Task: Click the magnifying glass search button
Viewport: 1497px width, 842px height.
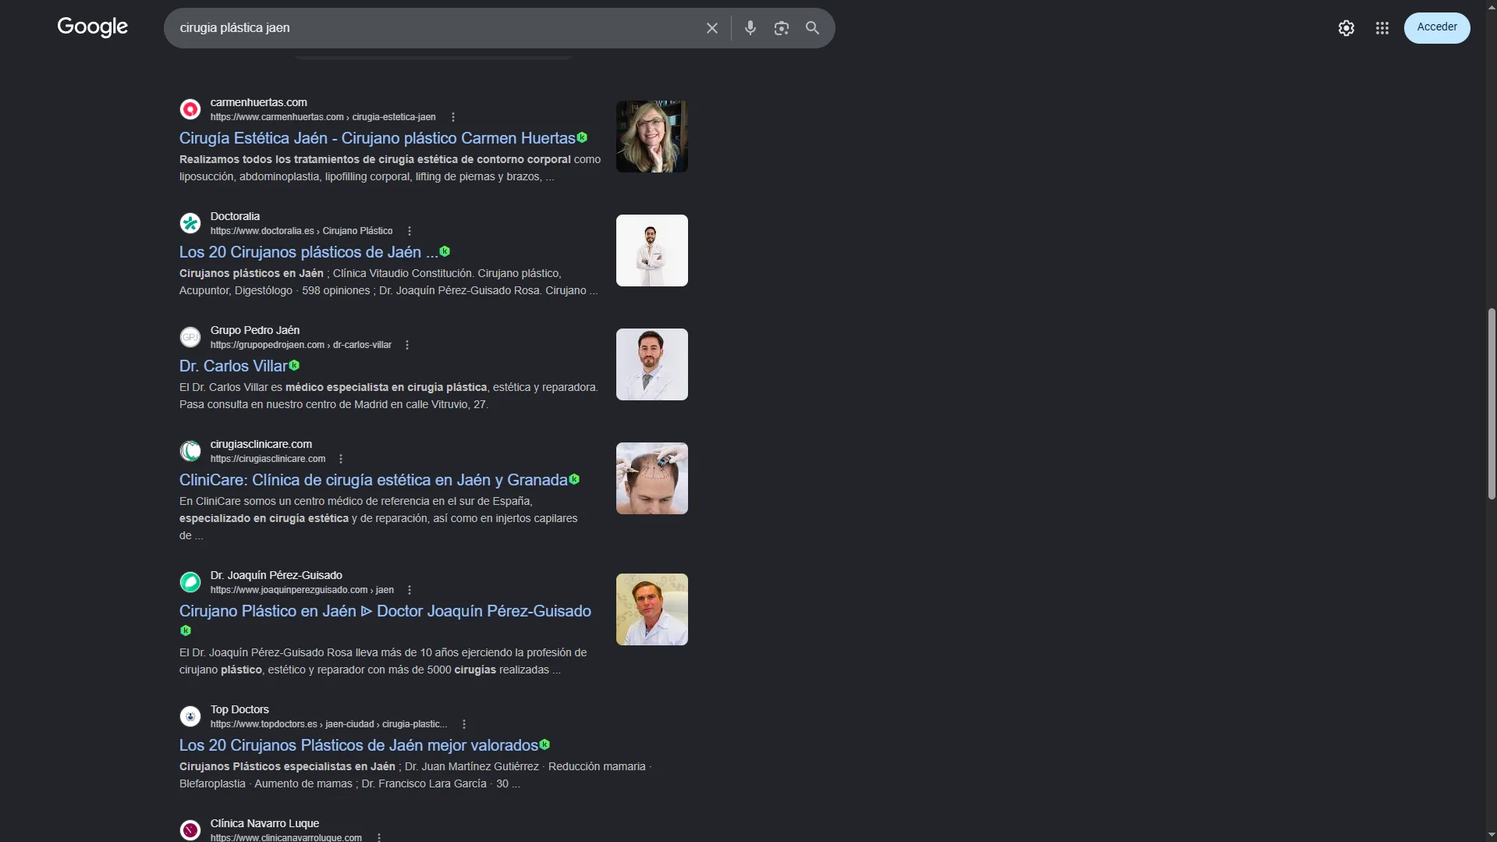Action: 812,28
